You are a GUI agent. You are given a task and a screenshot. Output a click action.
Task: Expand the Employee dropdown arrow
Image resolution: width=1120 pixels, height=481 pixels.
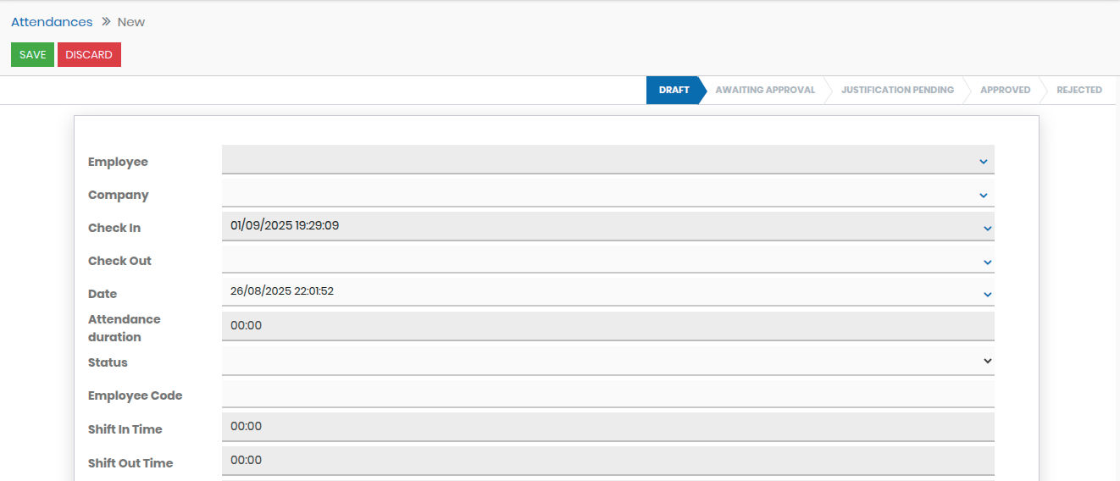coord(983,161)
